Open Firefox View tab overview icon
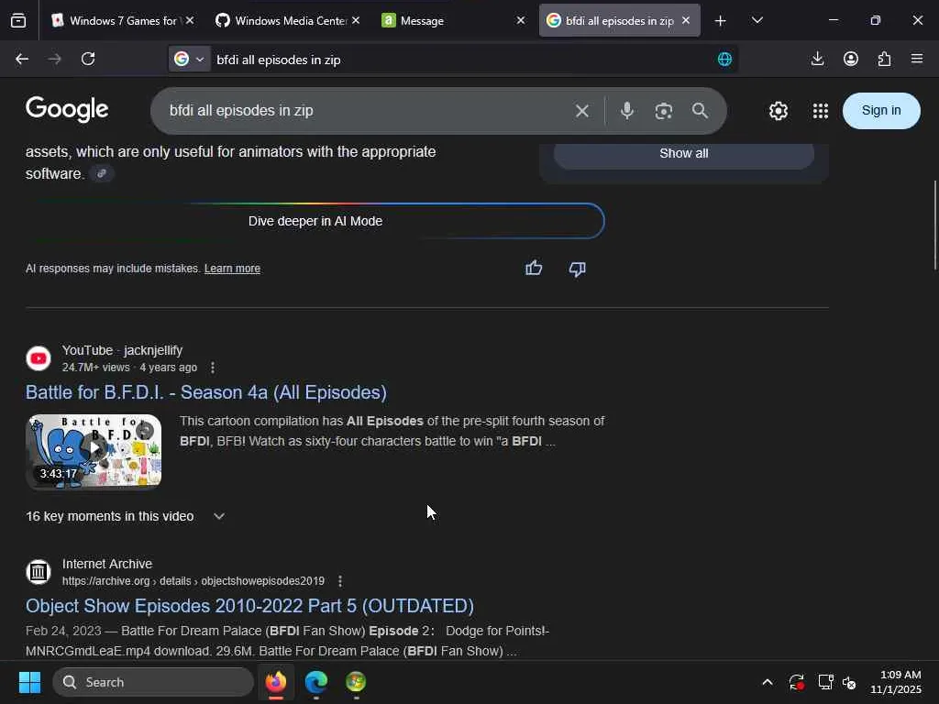The width and height of the screenshot is (939, 704). [18, 20]
